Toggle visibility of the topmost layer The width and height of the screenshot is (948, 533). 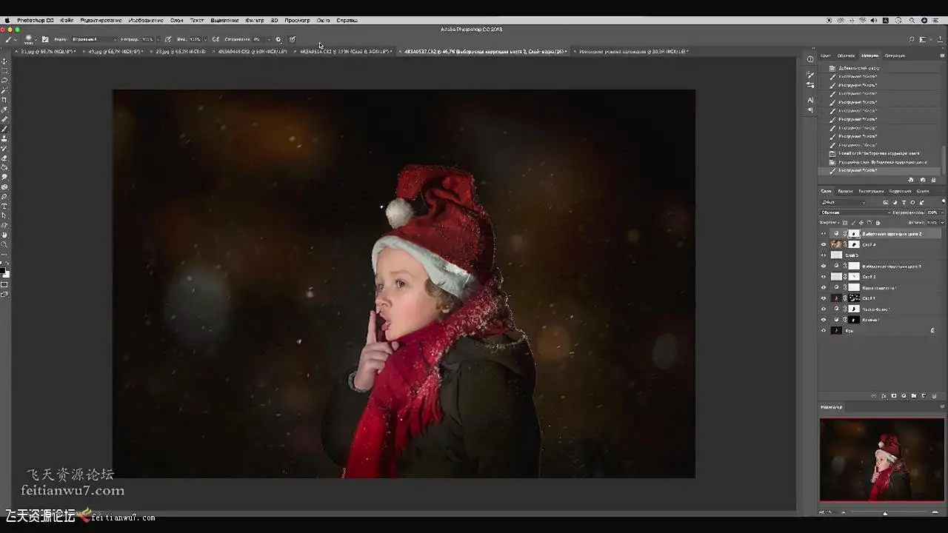point(824,234)
